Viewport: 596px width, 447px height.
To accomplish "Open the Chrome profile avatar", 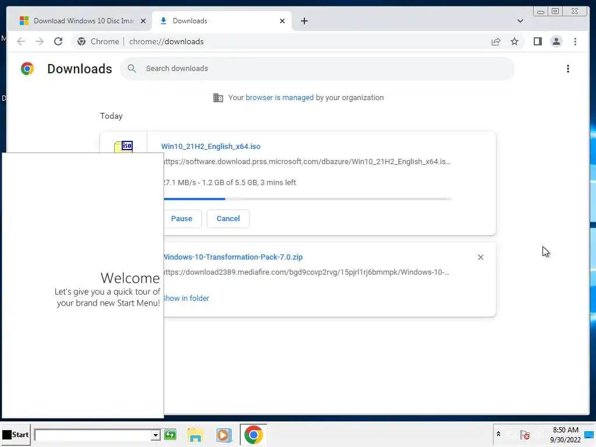I will coord(556,41).
